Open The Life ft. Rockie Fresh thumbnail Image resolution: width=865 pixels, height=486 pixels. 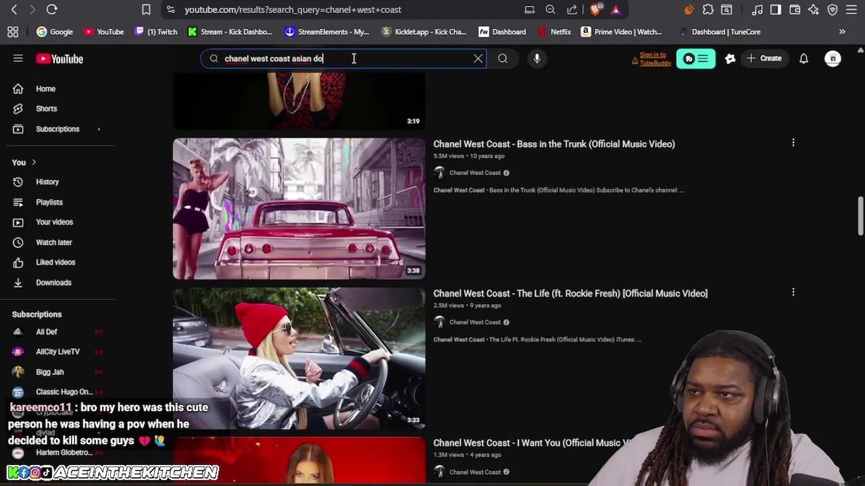click(x=299, y=358)
